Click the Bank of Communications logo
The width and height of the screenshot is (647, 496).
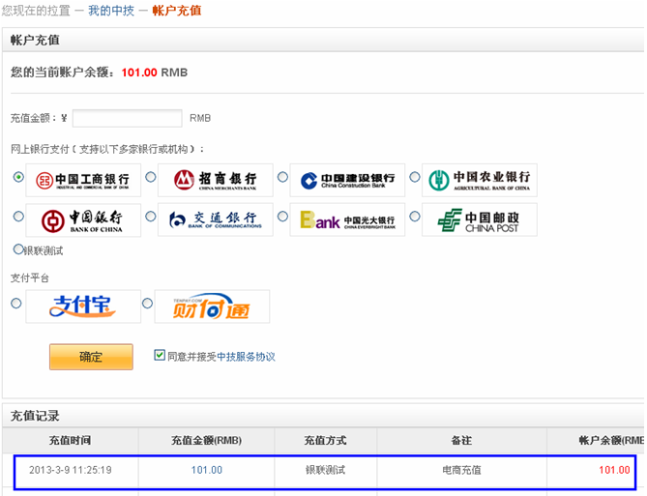(x=215, y=219)
